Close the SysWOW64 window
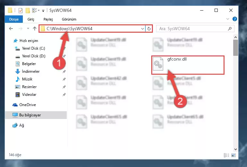Viewport: 247px width, 167px height. coord(231,10)
